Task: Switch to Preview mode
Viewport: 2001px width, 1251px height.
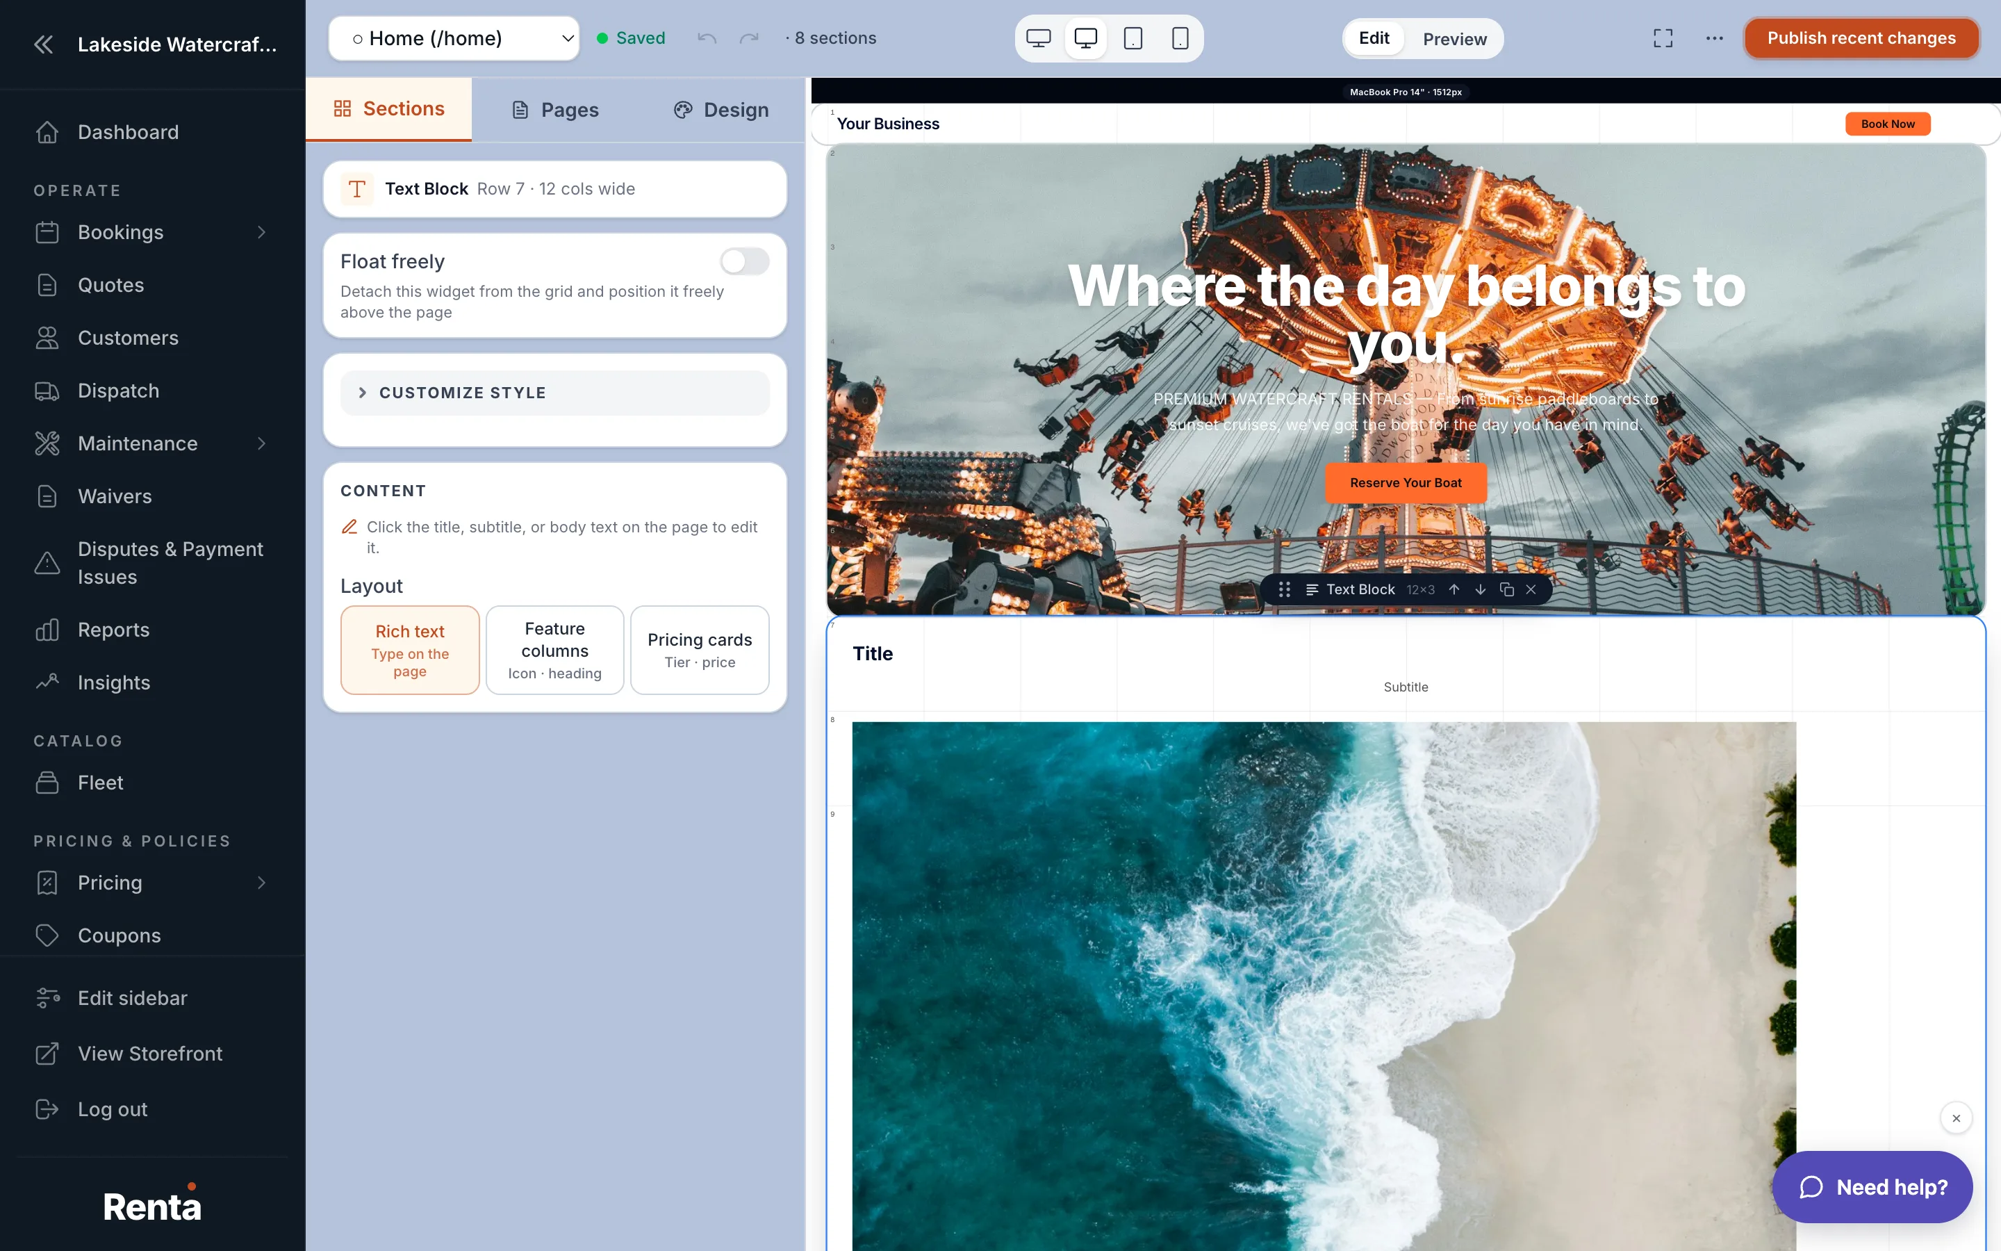Action: [x=1454, y=39]
